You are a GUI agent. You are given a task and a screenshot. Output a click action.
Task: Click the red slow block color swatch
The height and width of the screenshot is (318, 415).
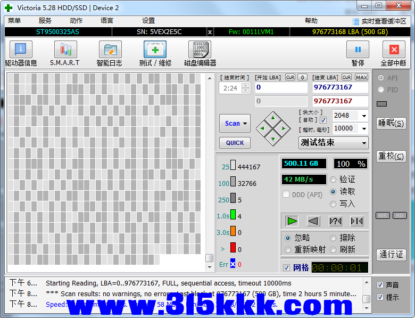coord(233,247)
